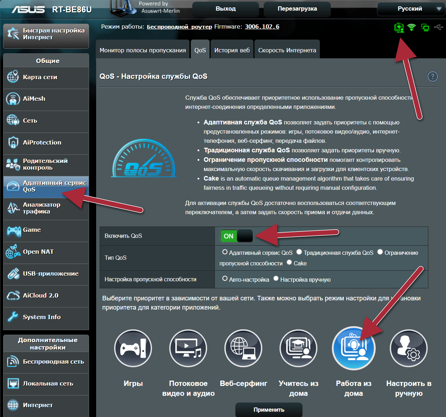Open firmware 3006.102.6 link
The image size is (446, 417).
tap(262, 27)
